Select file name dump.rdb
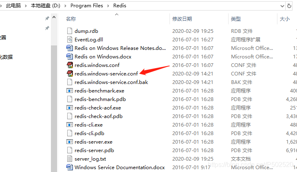This screenshot has height=172, width=297. tap(86, 31)
